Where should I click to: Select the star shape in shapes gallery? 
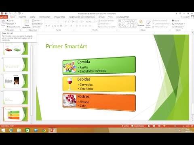(133, 26)
